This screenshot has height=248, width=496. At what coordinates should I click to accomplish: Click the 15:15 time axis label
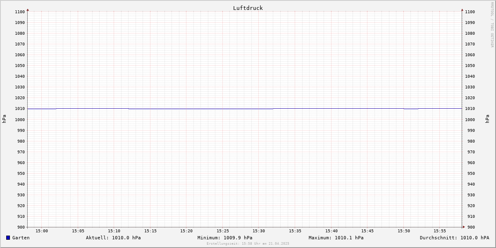150,231
